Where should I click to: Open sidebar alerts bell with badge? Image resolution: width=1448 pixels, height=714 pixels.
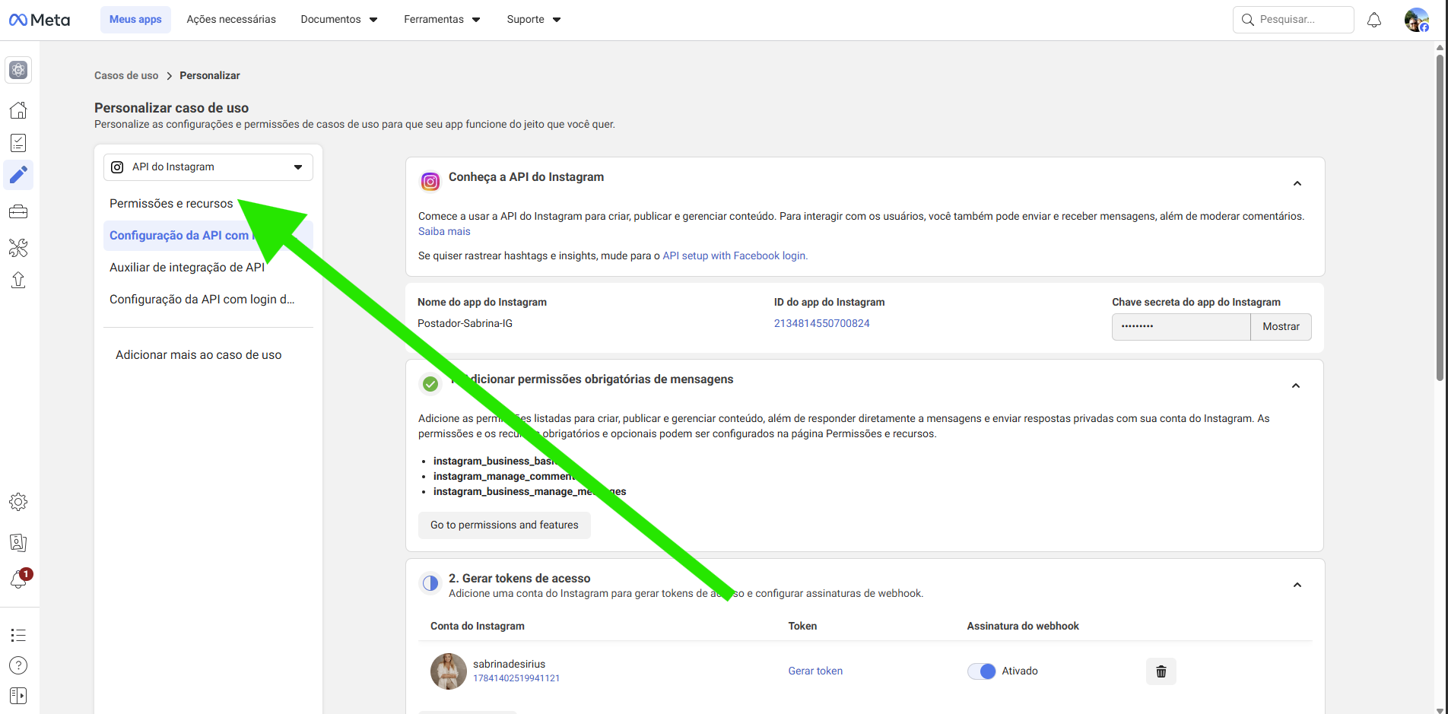[x=19, y=579]
